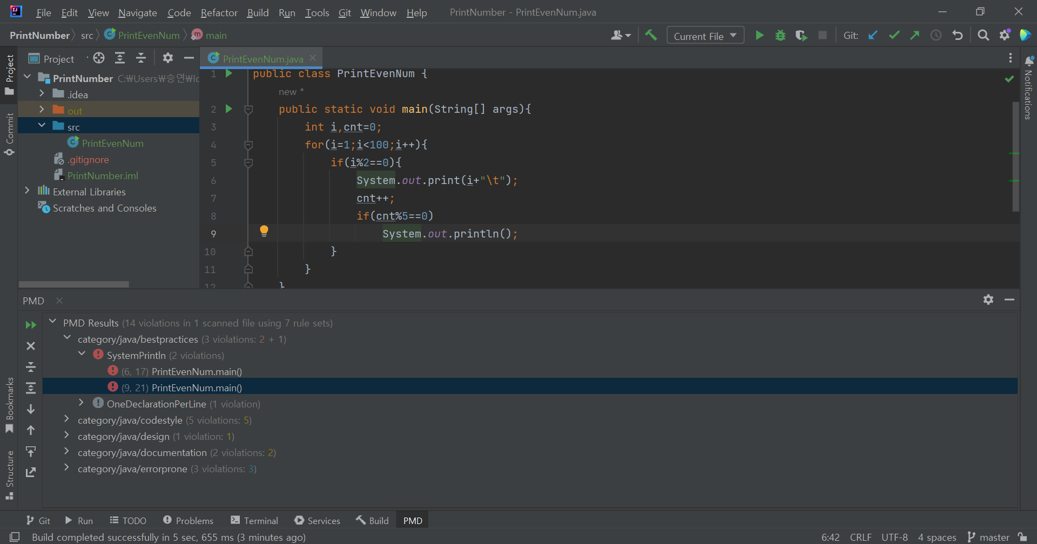Toggle file read-only lock in status bar

(x=1022, y=537)
